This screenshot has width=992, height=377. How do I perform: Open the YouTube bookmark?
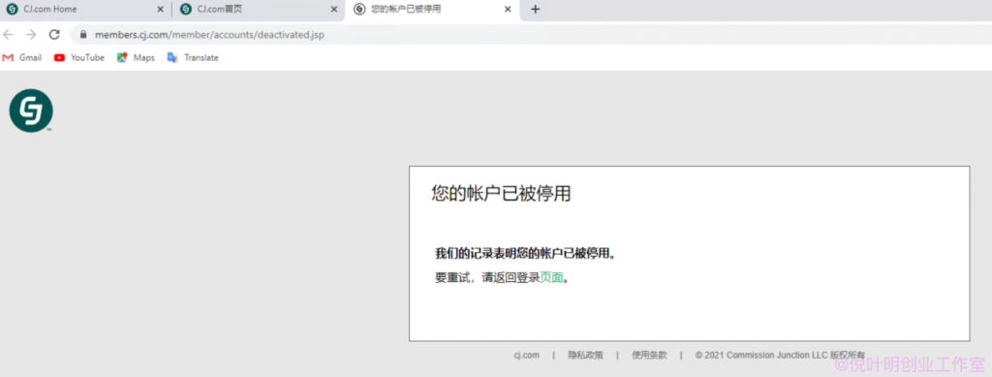coord(79,57)
